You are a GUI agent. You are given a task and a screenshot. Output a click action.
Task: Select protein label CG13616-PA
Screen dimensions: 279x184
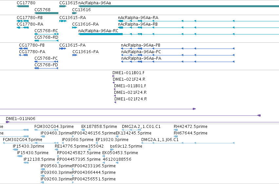coord(86,52)
